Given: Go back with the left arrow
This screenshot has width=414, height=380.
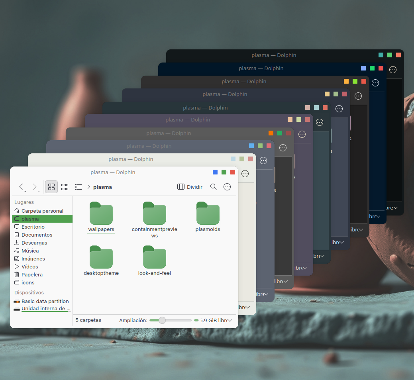Looking at the screenshot, I should (22, 187).
